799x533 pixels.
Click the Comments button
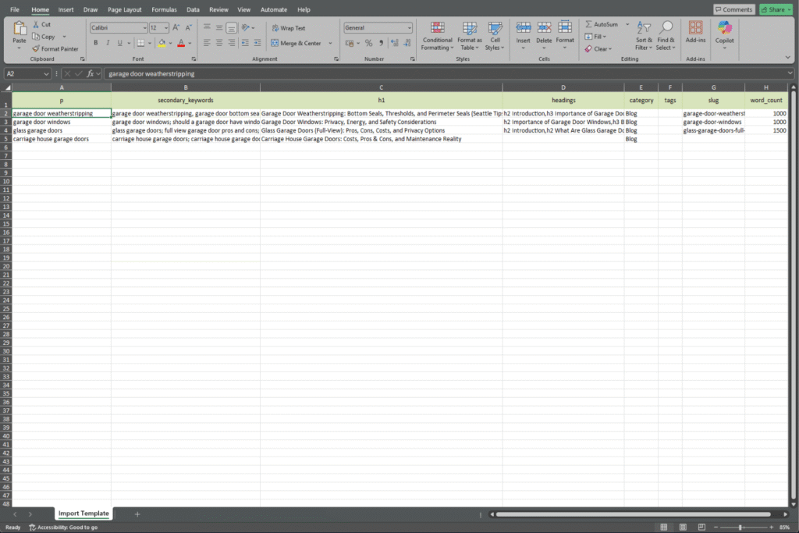pyautogui.click(x=733, y=9)
